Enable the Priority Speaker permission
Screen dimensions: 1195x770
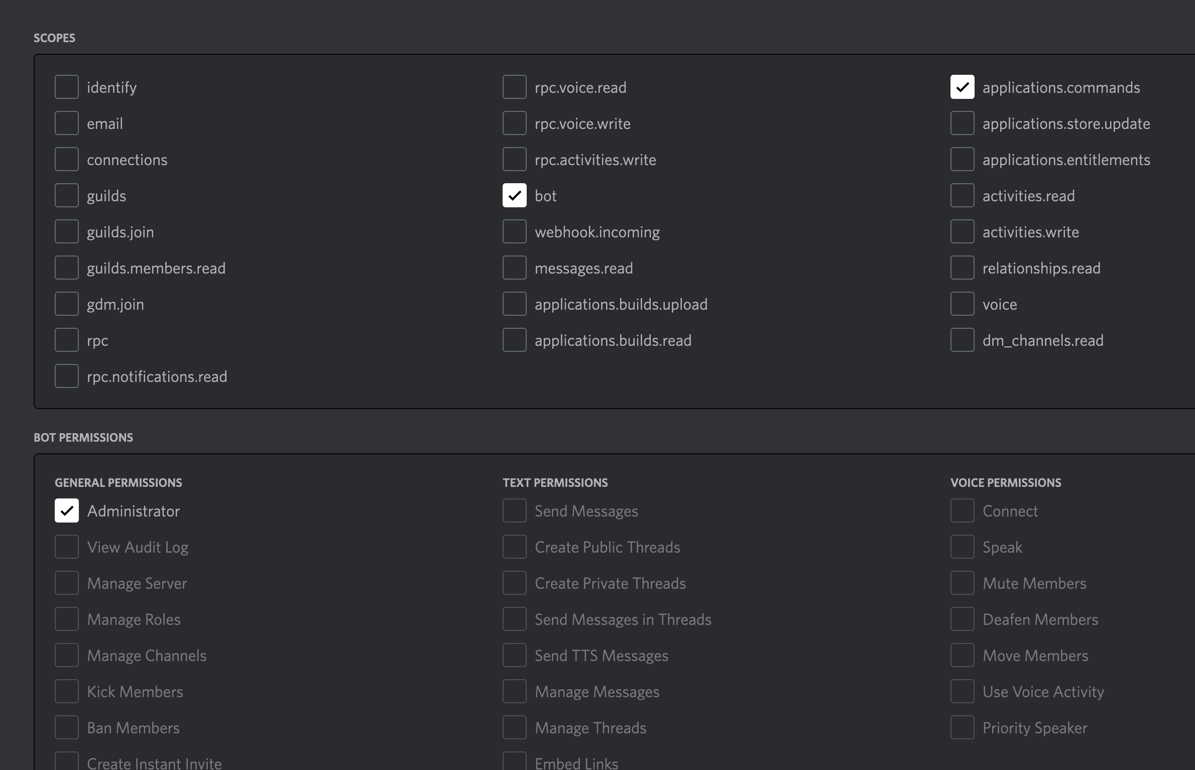pos(963,728)
